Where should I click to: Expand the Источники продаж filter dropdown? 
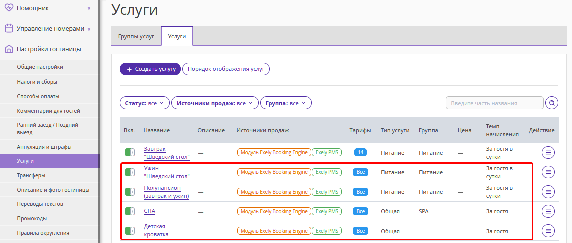(x=215, y=103)
